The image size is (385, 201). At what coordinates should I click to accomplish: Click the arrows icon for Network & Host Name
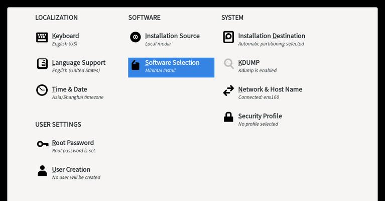click(x=228, y=90)
